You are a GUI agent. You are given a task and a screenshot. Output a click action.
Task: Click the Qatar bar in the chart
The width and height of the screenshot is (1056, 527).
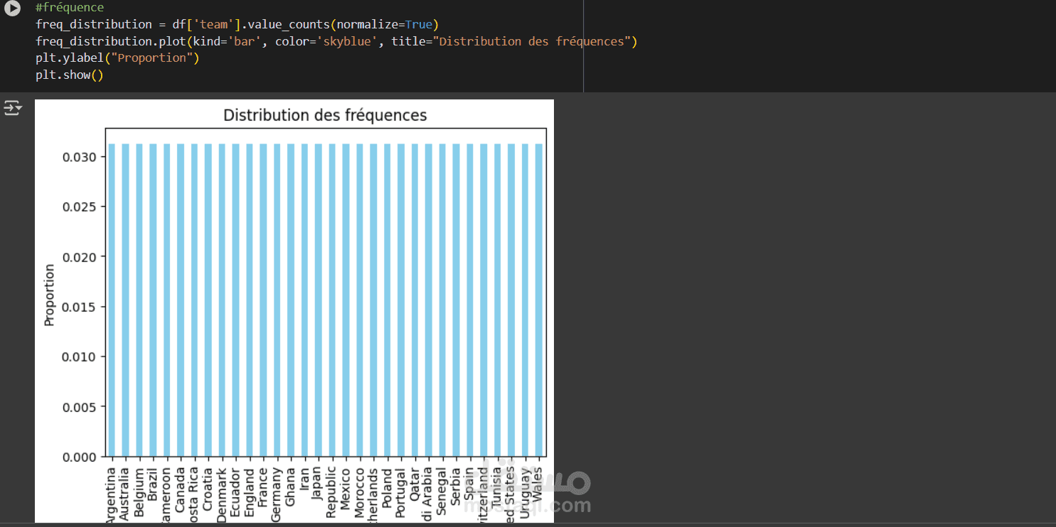[415, 300]
